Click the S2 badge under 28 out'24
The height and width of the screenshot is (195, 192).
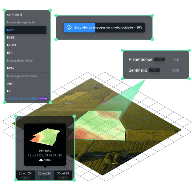point(44,178)
